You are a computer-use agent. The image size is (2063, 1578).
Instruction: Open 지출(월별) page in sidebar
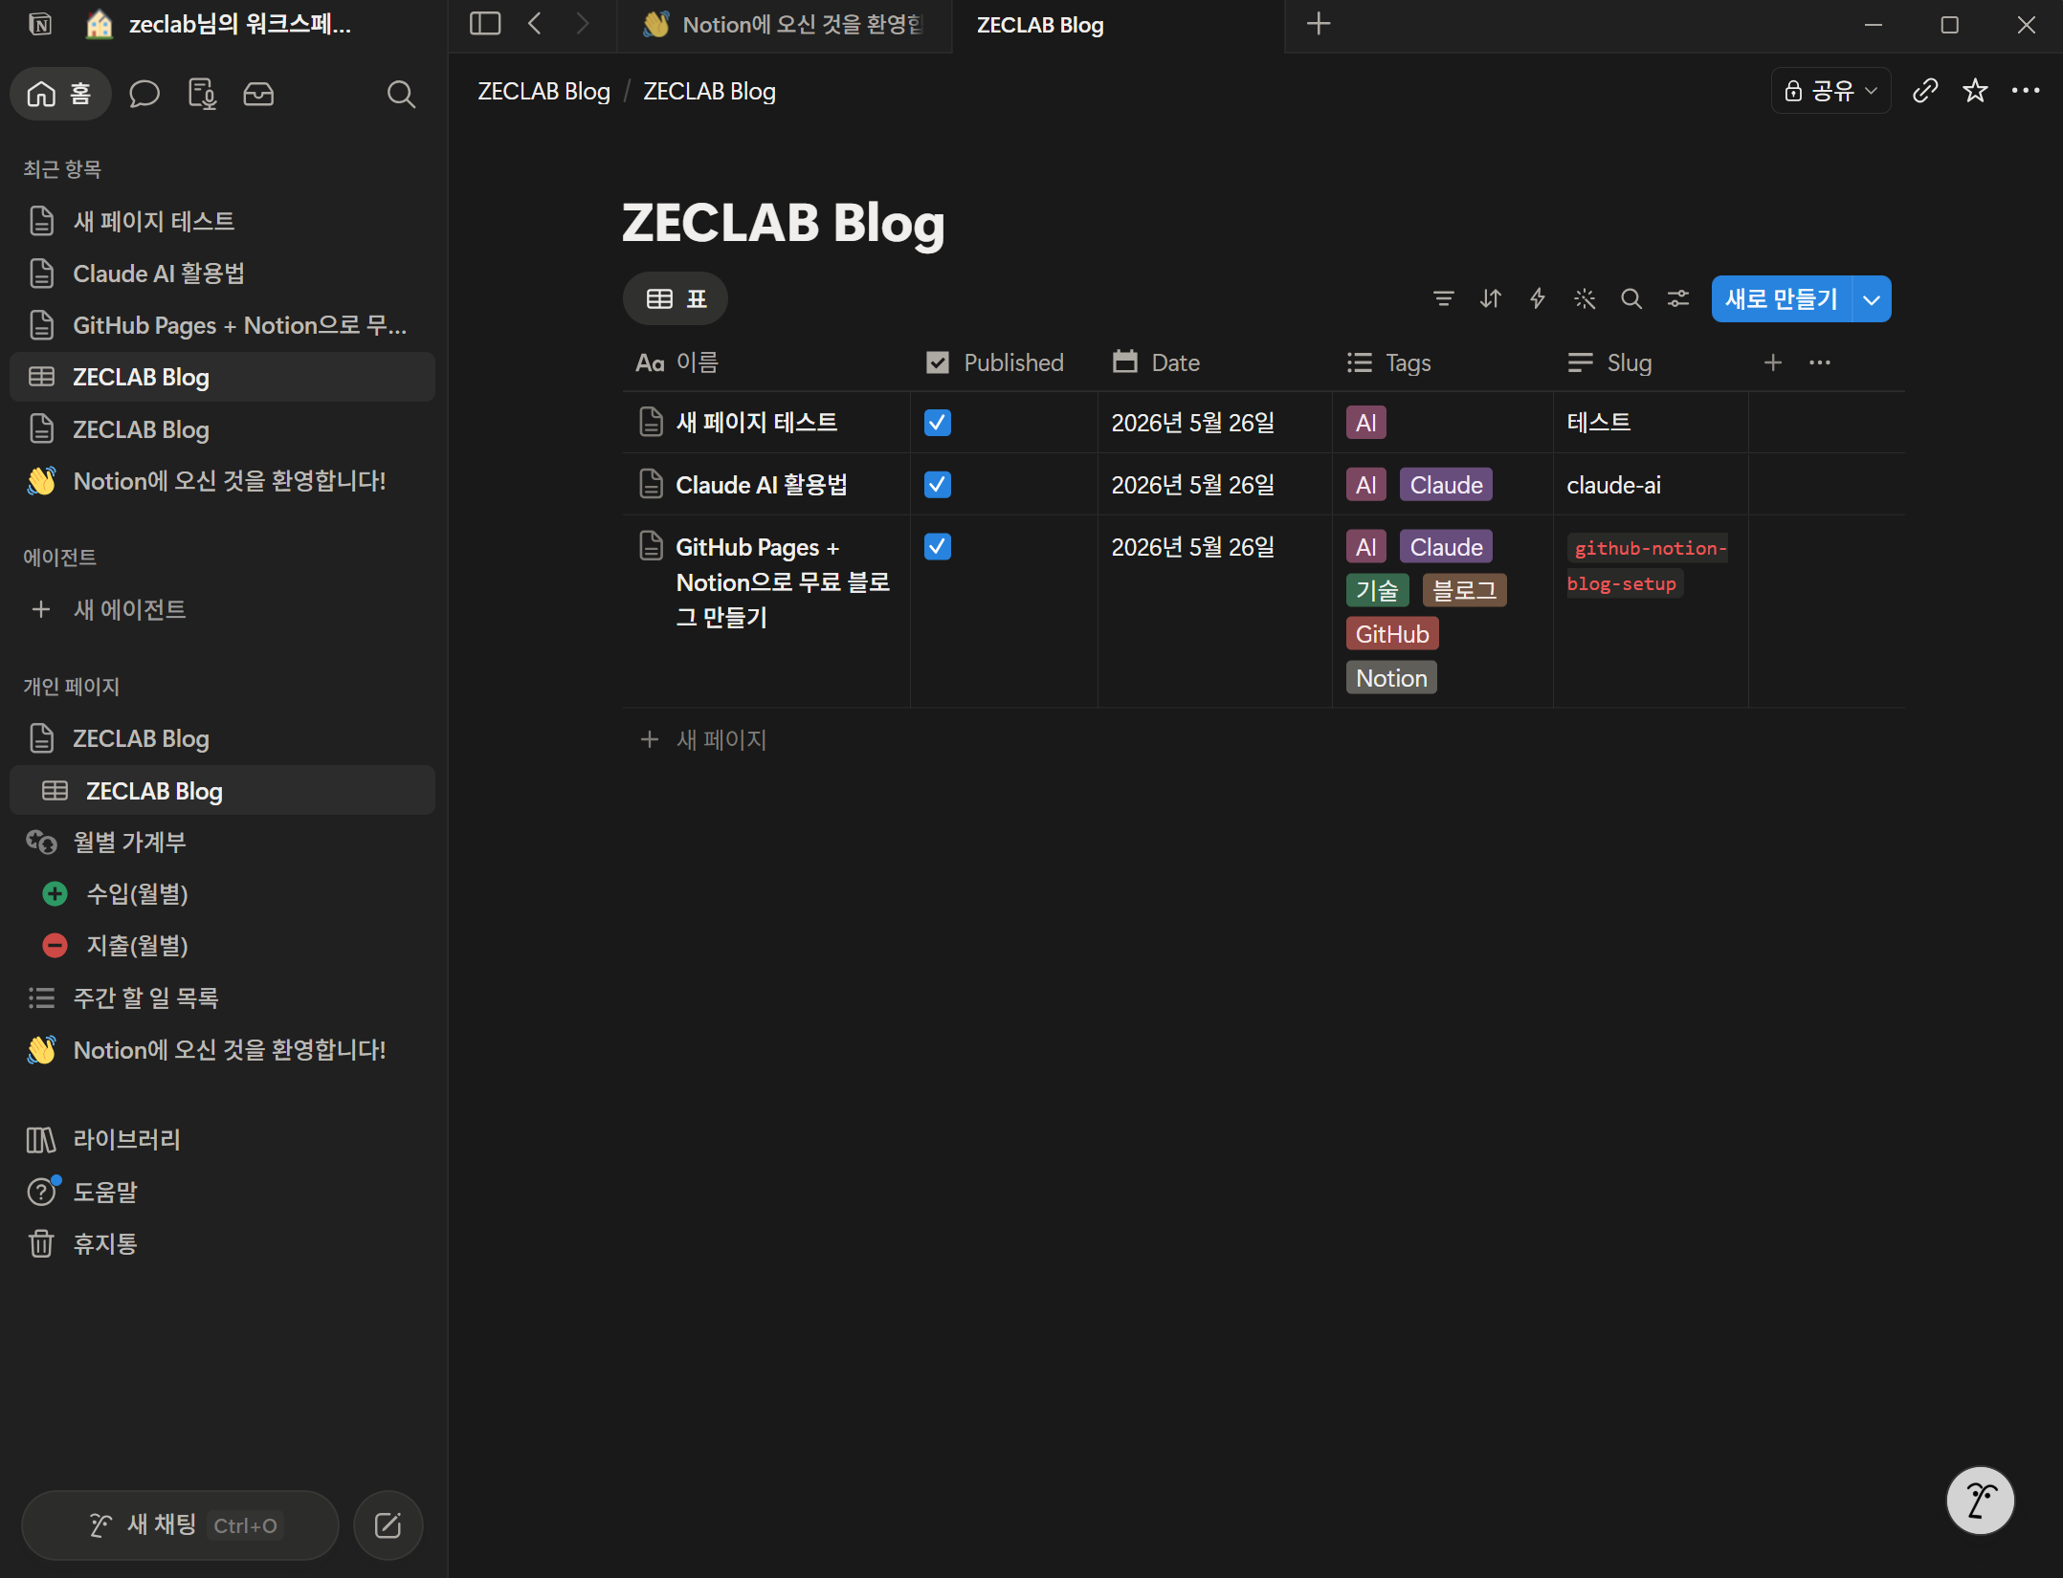click(222, 945)
